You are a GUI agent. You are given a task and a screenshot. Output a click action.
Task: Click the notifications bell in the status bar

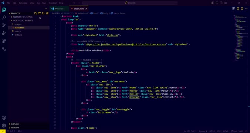(246, 131)
